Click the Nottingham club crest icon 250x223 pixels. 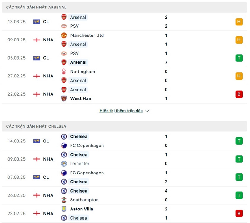point(64,72)
